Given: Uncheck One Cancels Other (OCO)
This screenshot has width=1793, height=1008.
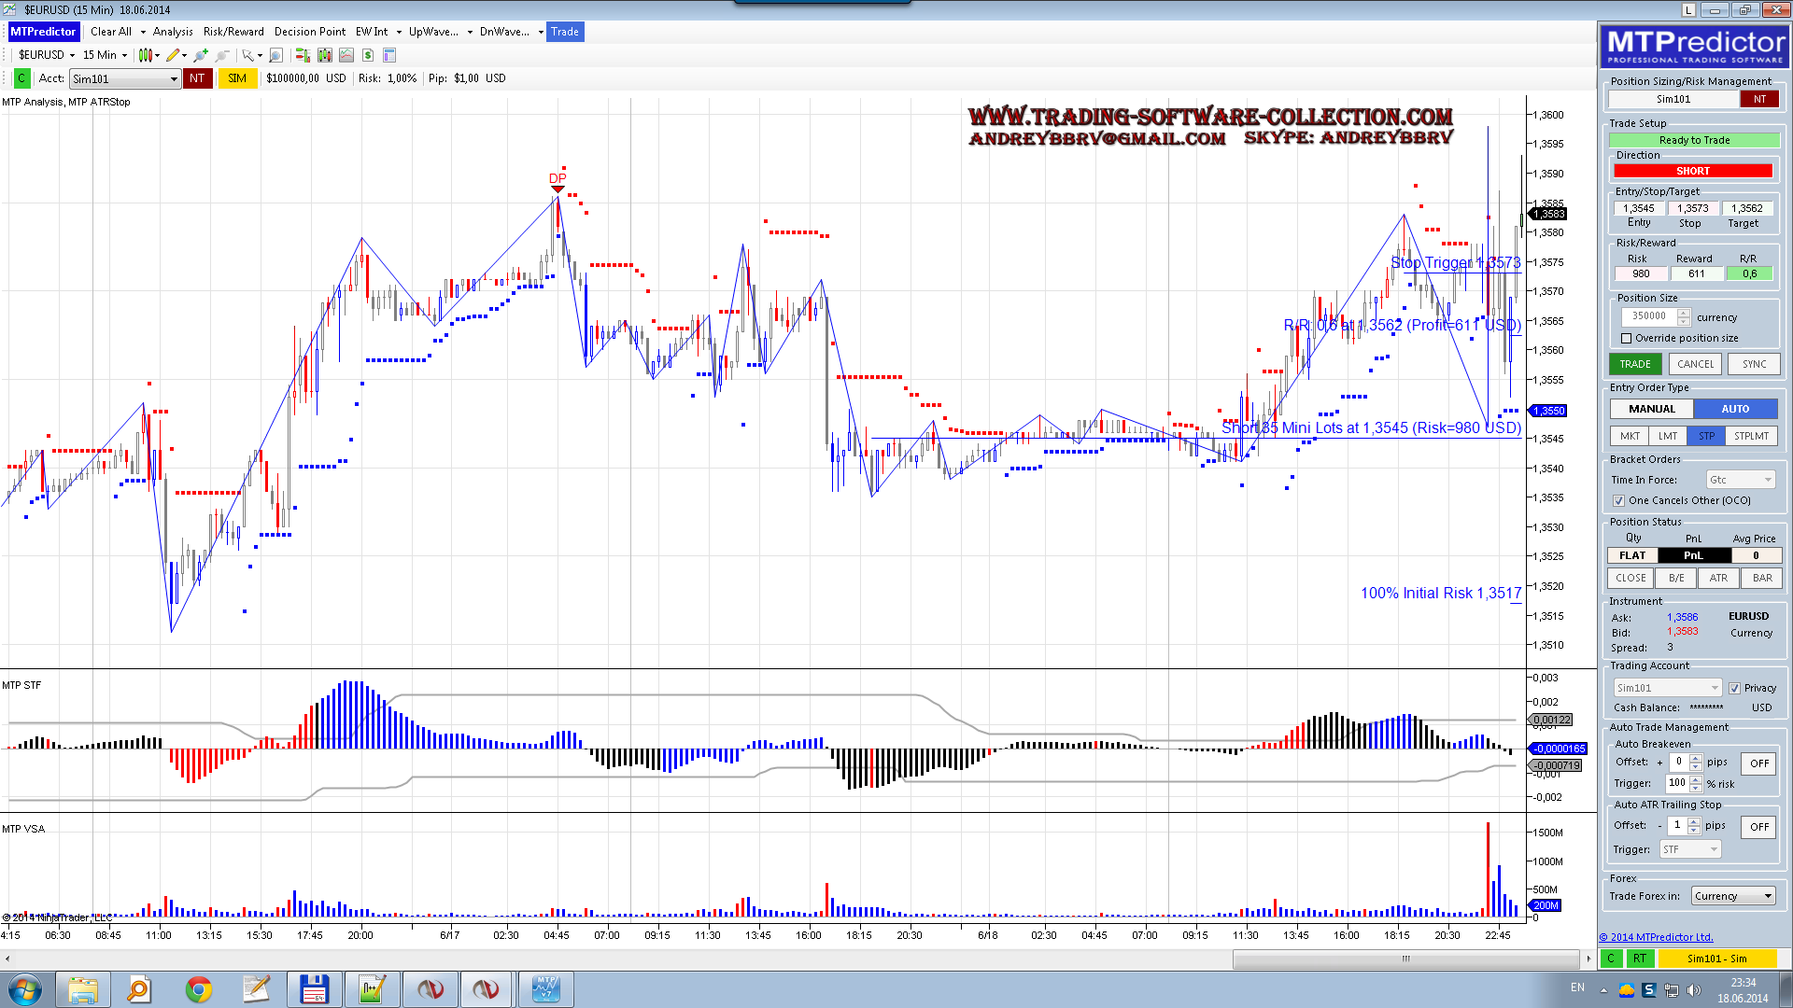Looking at the screenshot, I should coord(1619,501).
